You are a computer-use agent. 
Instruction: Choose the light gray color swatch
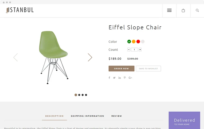143,41
